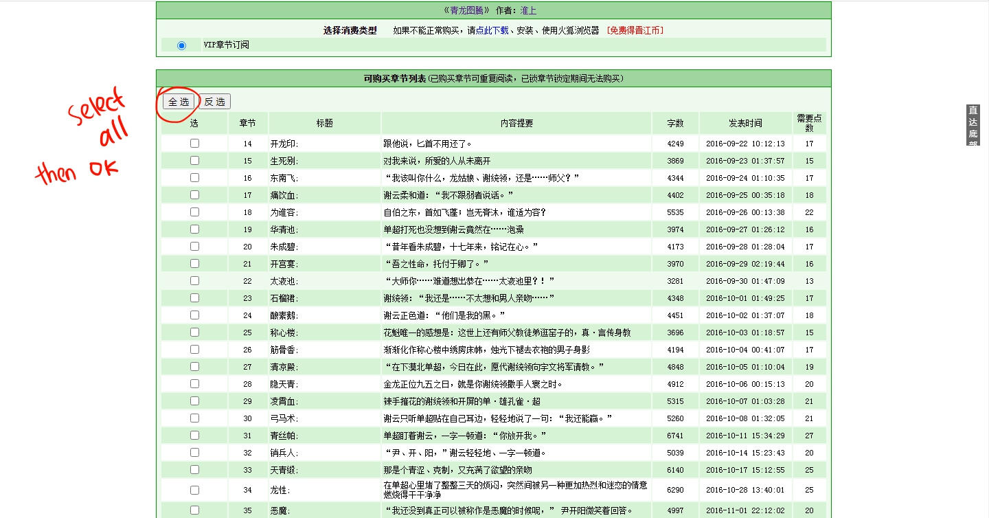Toggle the checkbox for chapter 16 东南飞
This screenshot has height=518, width=989.
[x=194, y=178]
